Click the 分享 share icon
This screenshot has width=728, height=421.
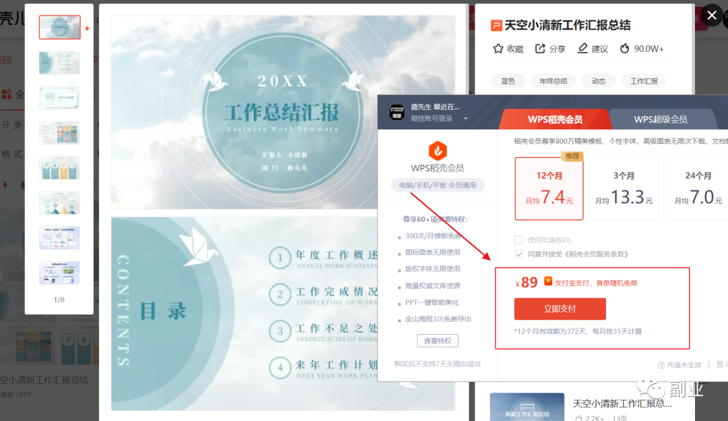(x=540, y=49)
